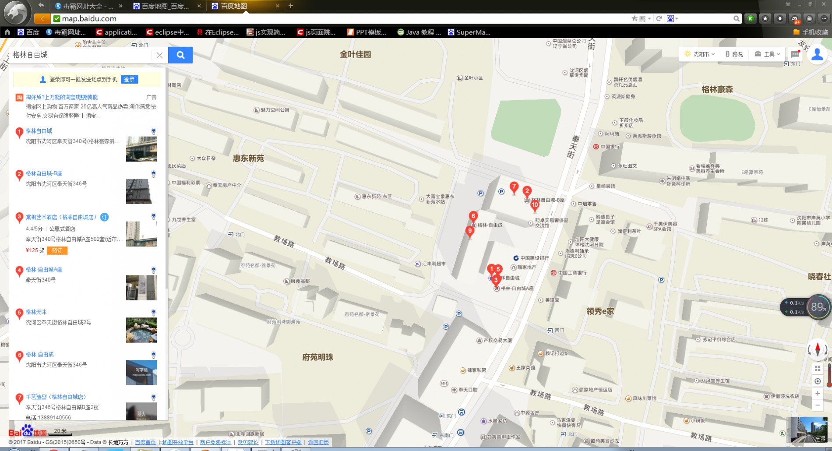Open the browser more options ellipsis icon
832x451 pixels.
pyautogui.click(x=824, y=18)
